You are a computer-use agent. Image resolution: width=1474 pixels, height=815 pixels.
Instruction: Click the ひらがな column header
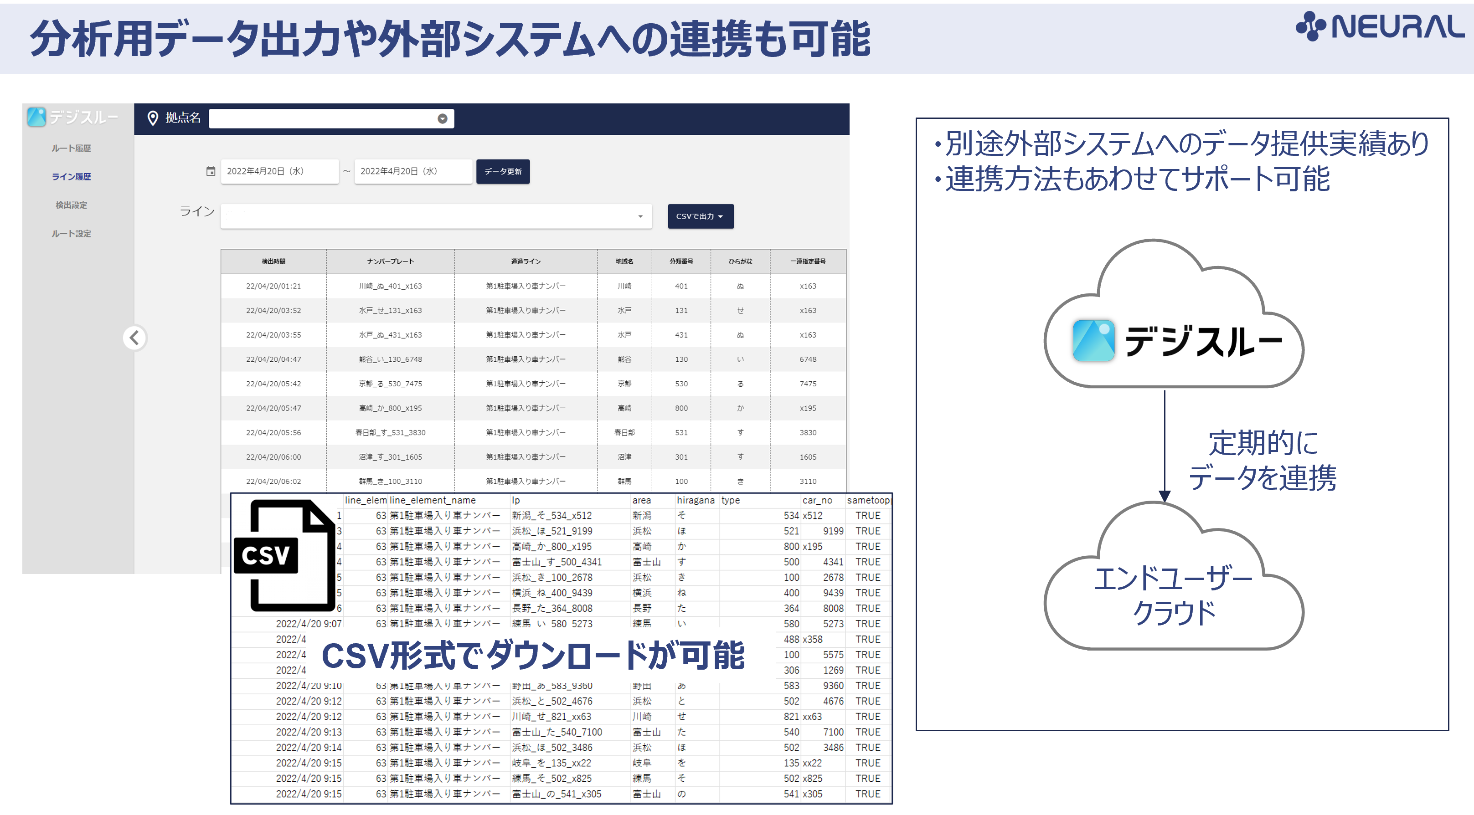tap(740, 261)
